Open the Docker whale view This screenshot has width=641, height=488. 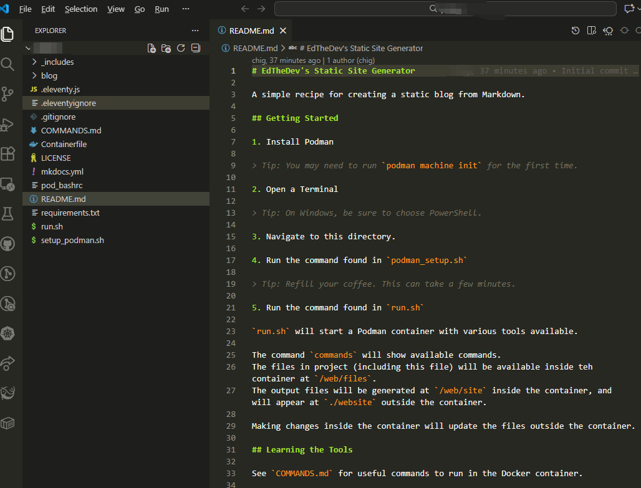7,393
